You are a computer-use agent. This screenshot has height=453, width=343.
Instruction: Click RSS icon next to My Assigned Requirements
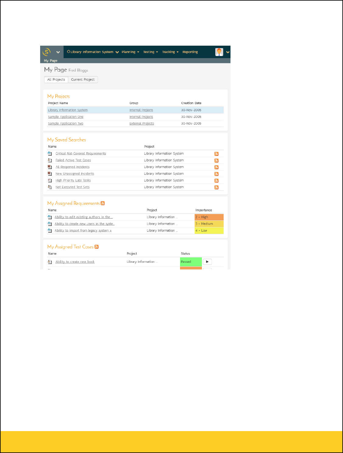click(103, 203)
